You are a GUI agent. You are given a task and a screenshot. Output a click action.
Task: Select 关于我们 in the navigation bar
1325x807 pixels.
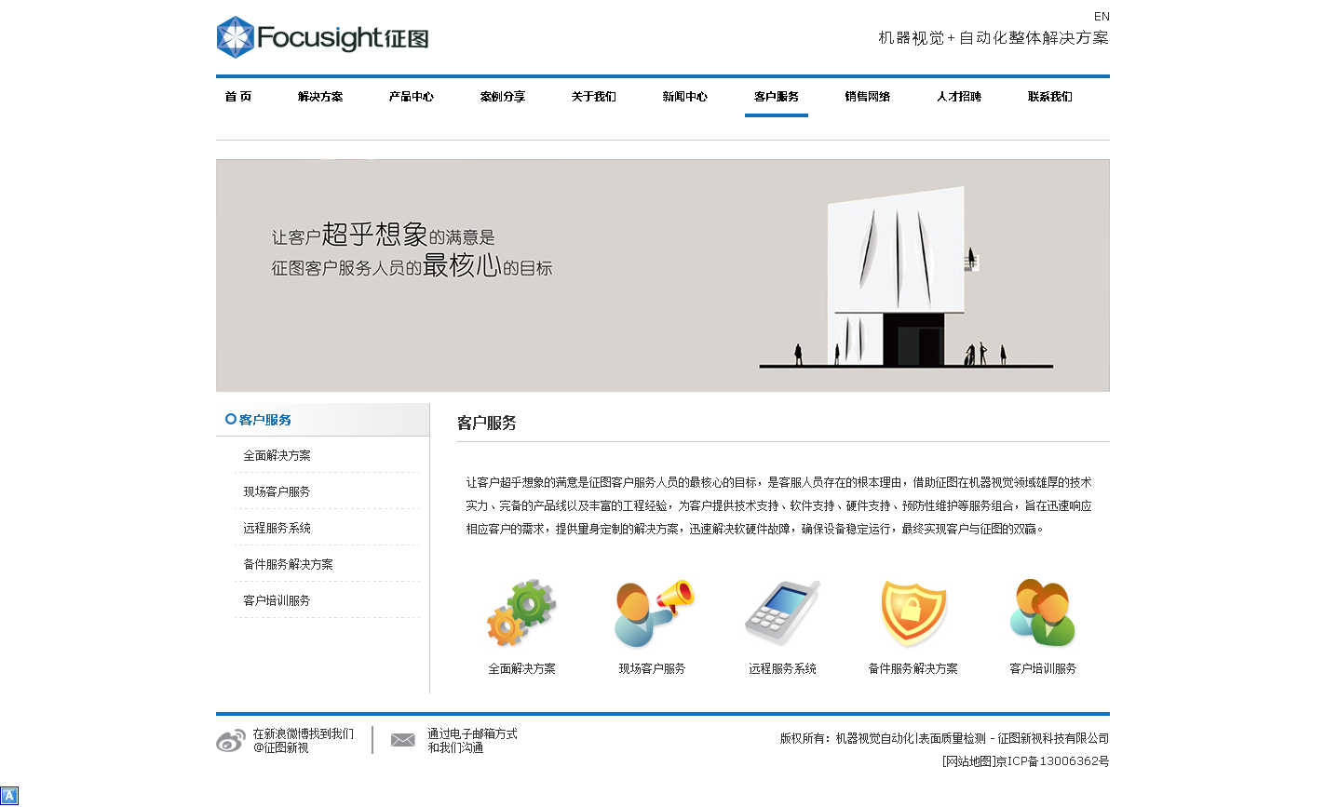click(x=594, y=97)
